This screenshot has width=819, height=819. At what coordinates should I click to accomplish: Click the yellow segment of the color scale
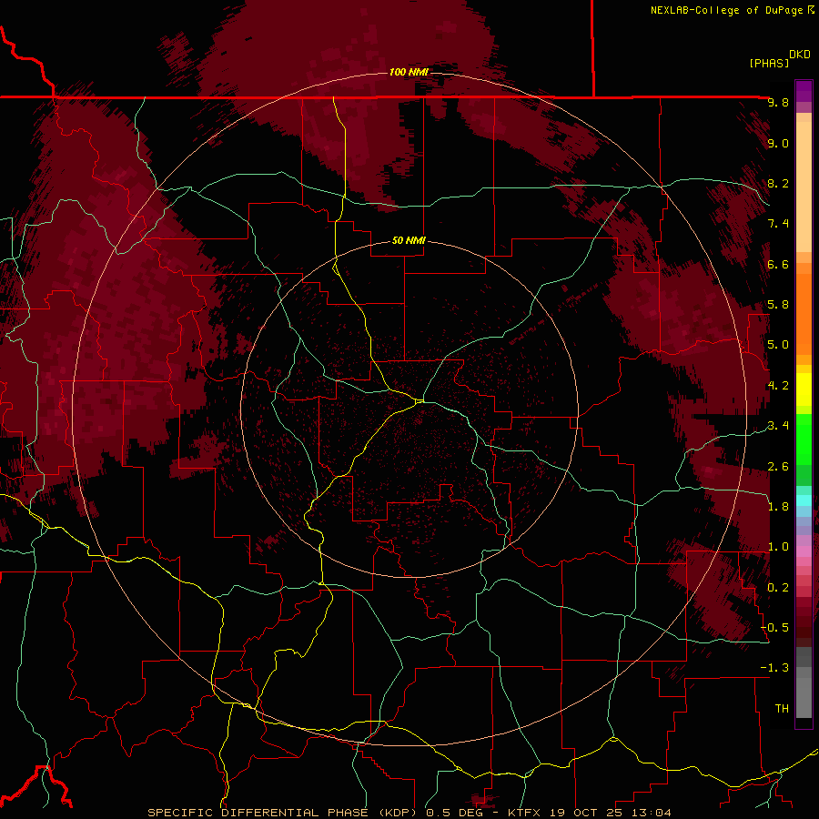pyautogui.click(x=804, y=389)
